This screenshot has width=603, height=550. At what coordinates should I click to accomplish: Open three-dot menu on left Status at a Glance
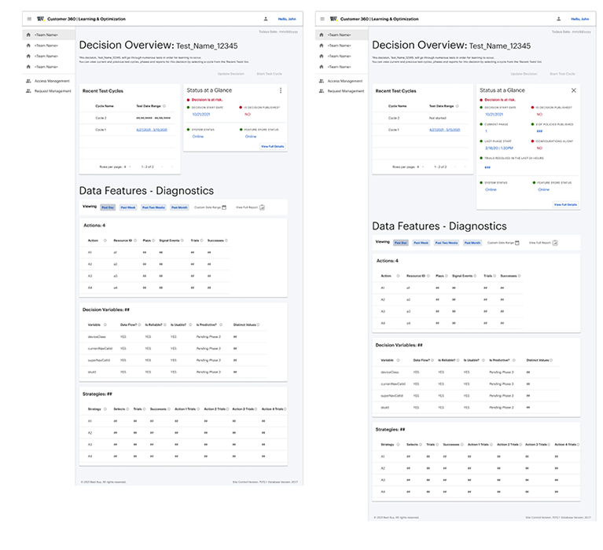pos(281,90)
